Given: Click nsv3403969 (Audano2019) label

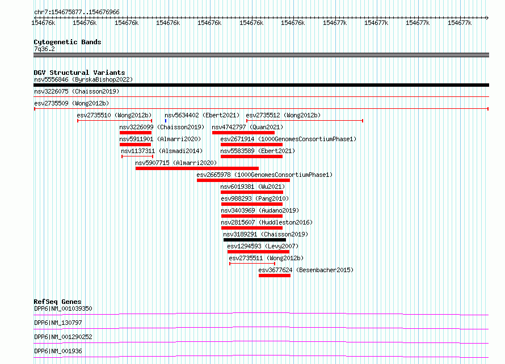Looking at the screenshot, I should pos(260,210).
